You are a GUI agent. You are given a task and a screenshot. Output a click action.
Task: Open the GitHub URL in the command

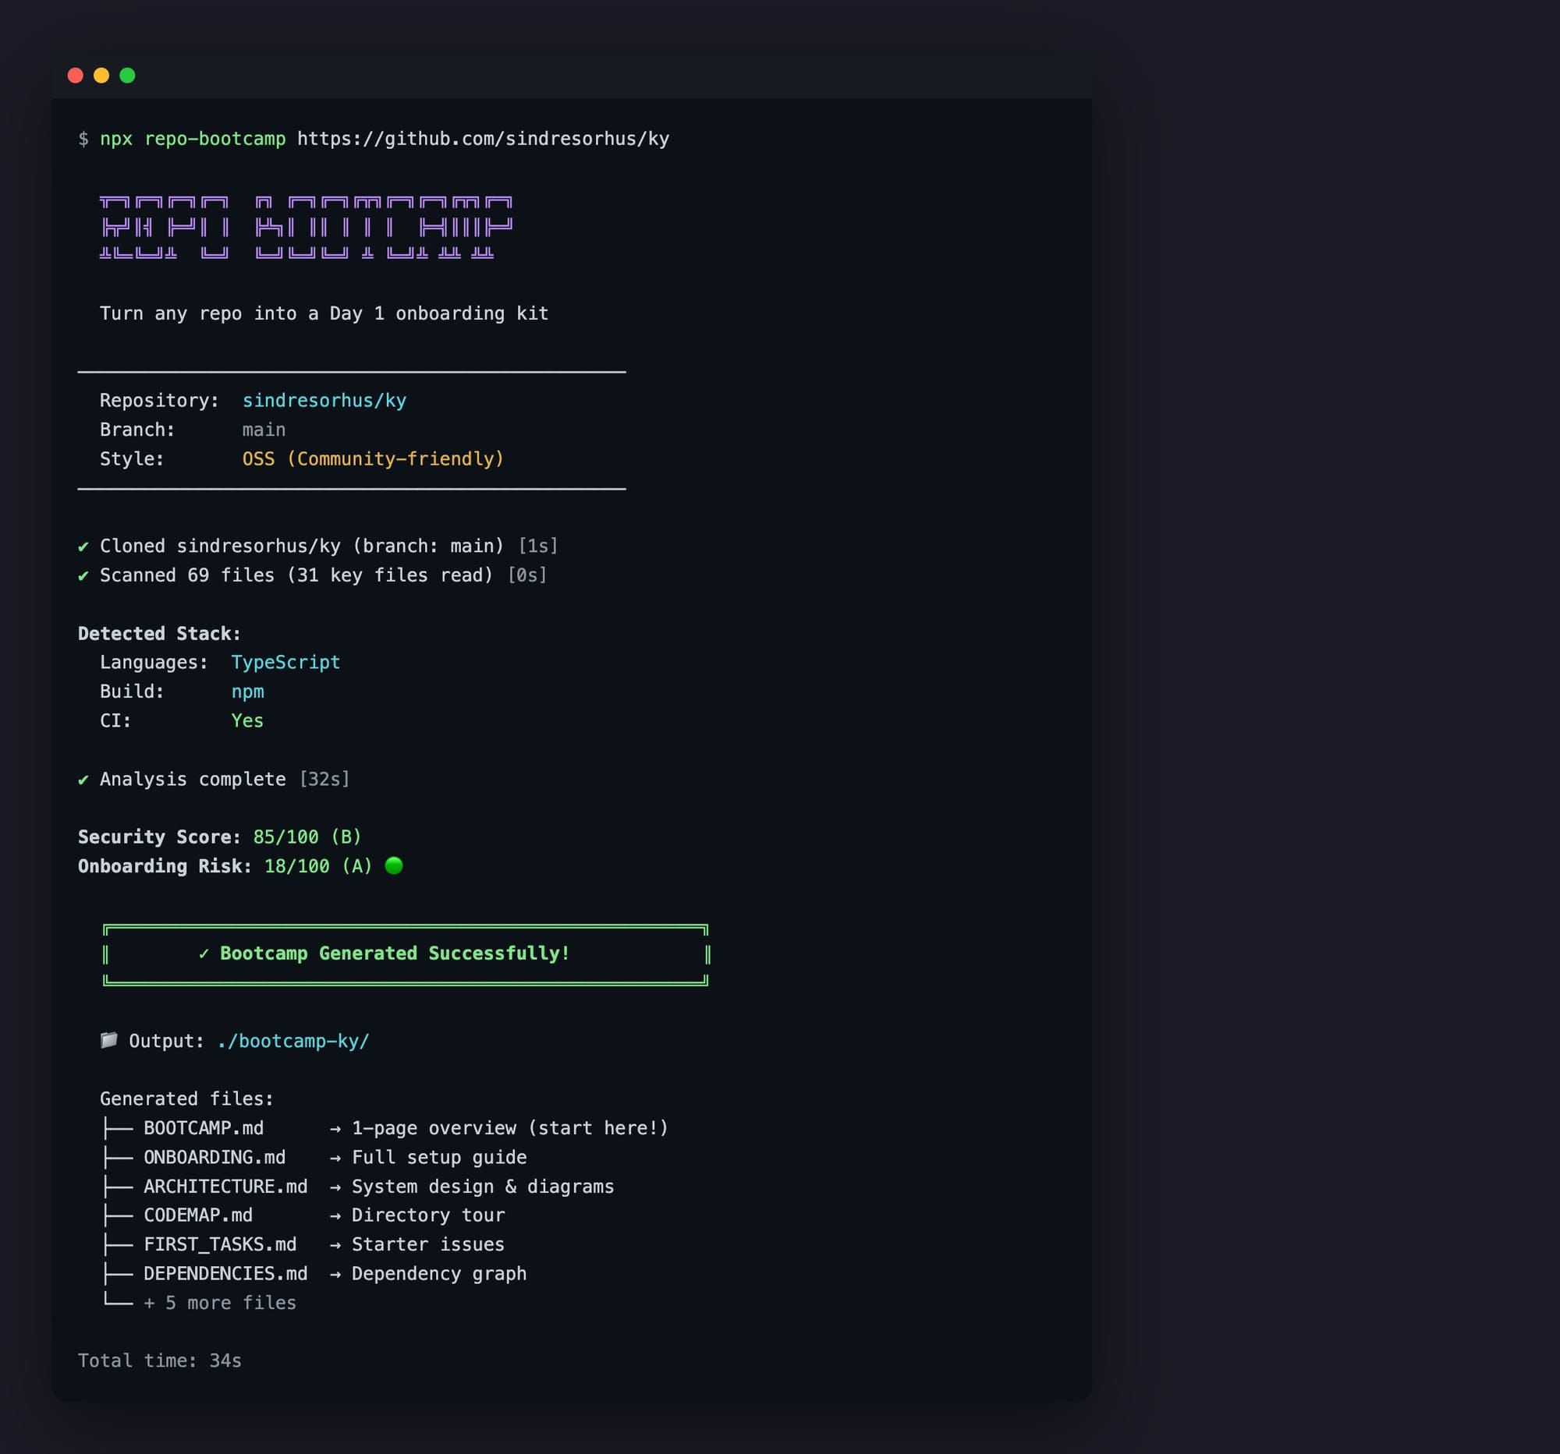click(483, 139)
